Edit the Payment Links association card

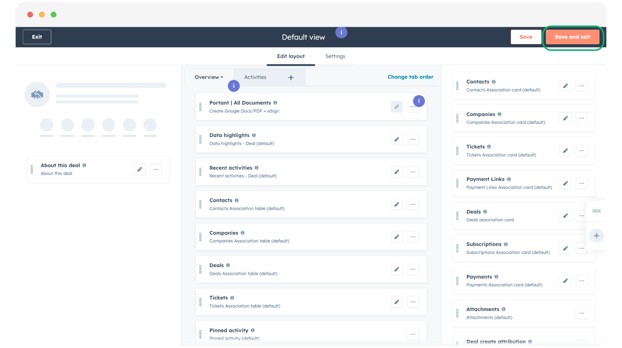click(565, 183)
